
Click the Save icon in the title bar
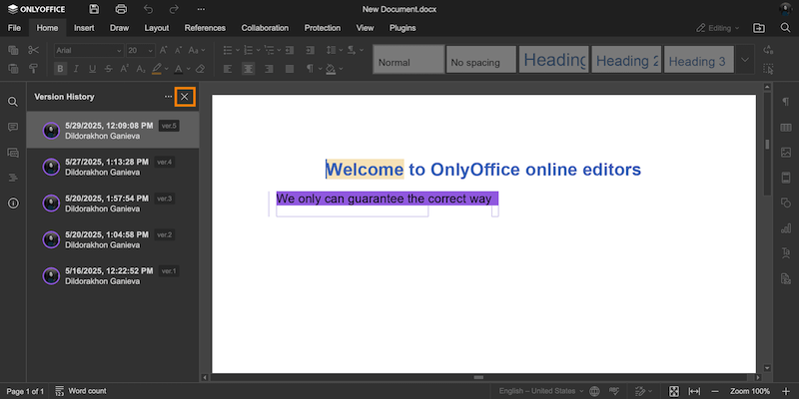(94, 9)
